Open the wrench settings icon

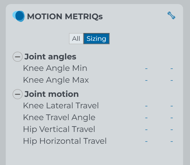(171, 16)
